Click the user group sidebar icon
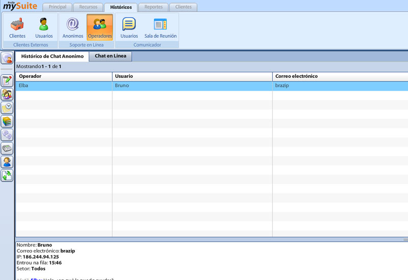The image size is (408, 280). point(7,94)
